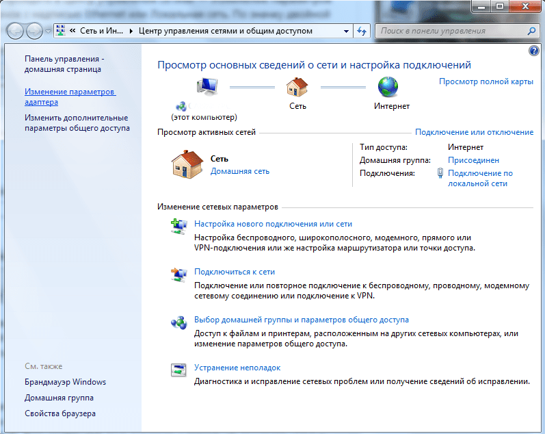Click the network icon in address bar

tap(60, 31)
